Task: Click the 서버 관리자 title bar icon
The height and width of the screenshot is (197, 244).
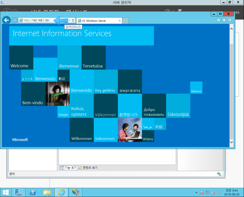Action: [x=2, y=3]
